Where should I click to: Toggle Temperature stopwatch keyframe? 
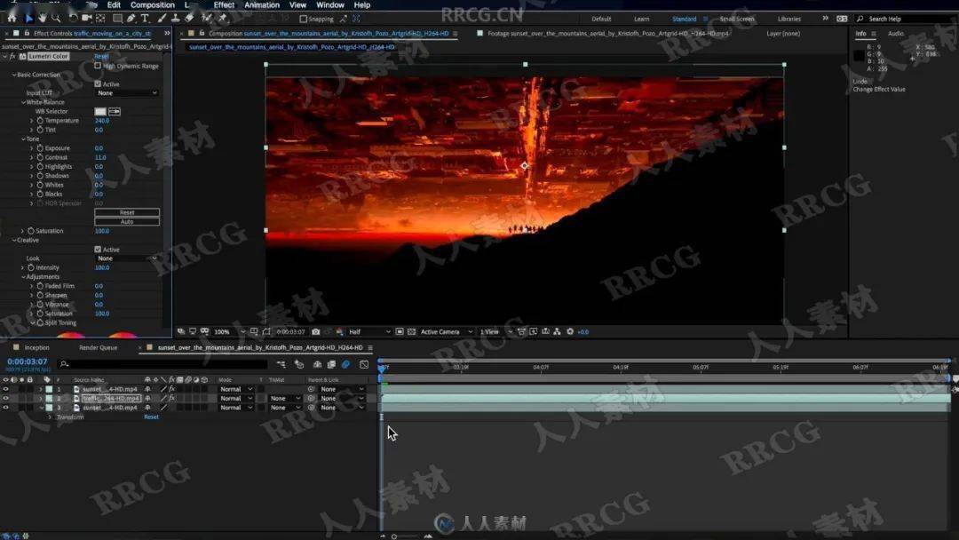pos(40,121)
